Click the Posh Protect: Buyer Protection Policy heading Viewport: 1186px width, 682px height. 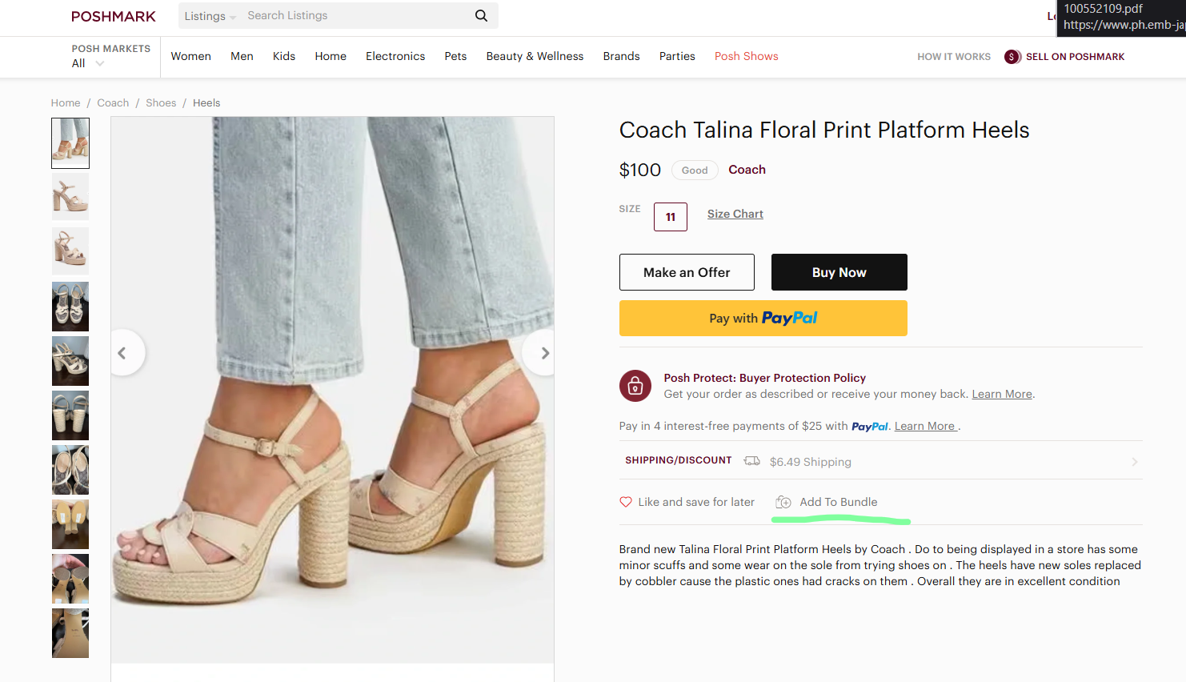pos(765,378)
